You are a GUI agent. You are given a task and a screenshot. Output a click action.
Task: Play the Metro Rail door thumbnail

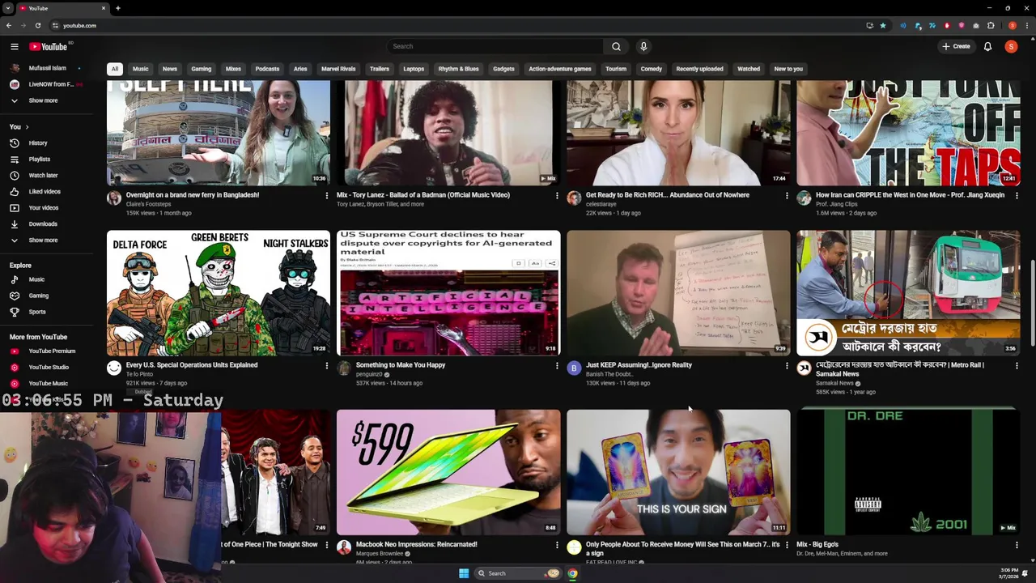pyautogui.click(x=908, y=293)
